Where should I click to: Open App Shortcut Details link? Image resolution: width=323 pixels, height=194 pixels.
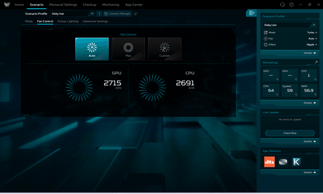(x=309, y=172)
